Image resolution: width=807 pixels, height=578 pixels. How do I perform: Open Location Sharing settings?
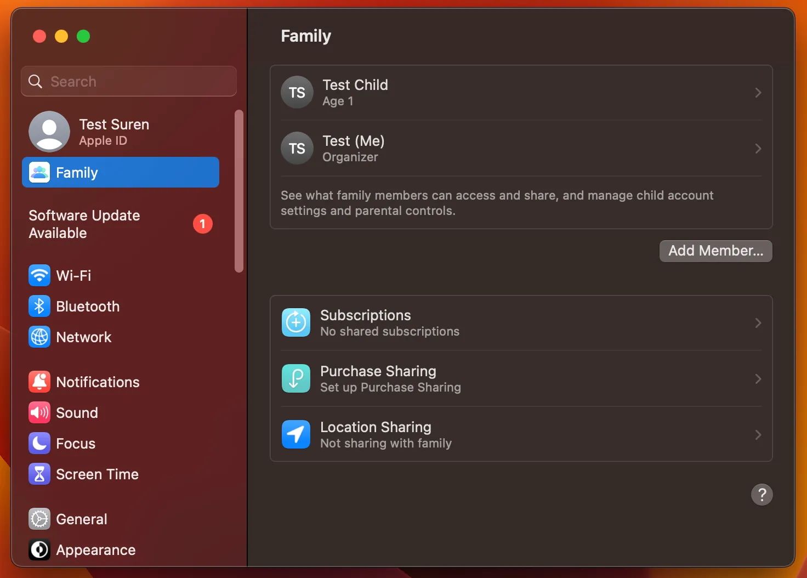[521, 434]
